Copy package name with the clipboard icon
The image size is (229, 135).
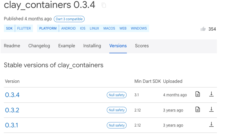[104, 5]
